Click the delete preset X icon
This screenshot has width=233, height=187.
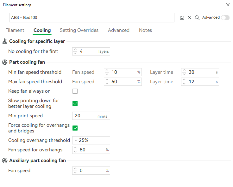(190, 18)
